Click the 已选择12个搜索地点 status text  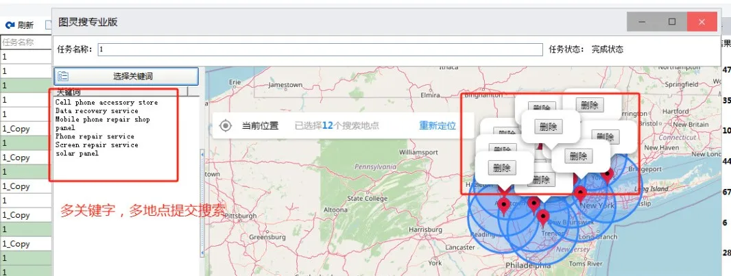(x=337, y=125)
